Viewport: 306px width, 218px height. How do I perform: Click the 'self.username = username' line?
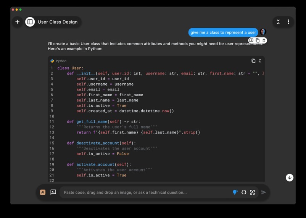pos(105,84)
